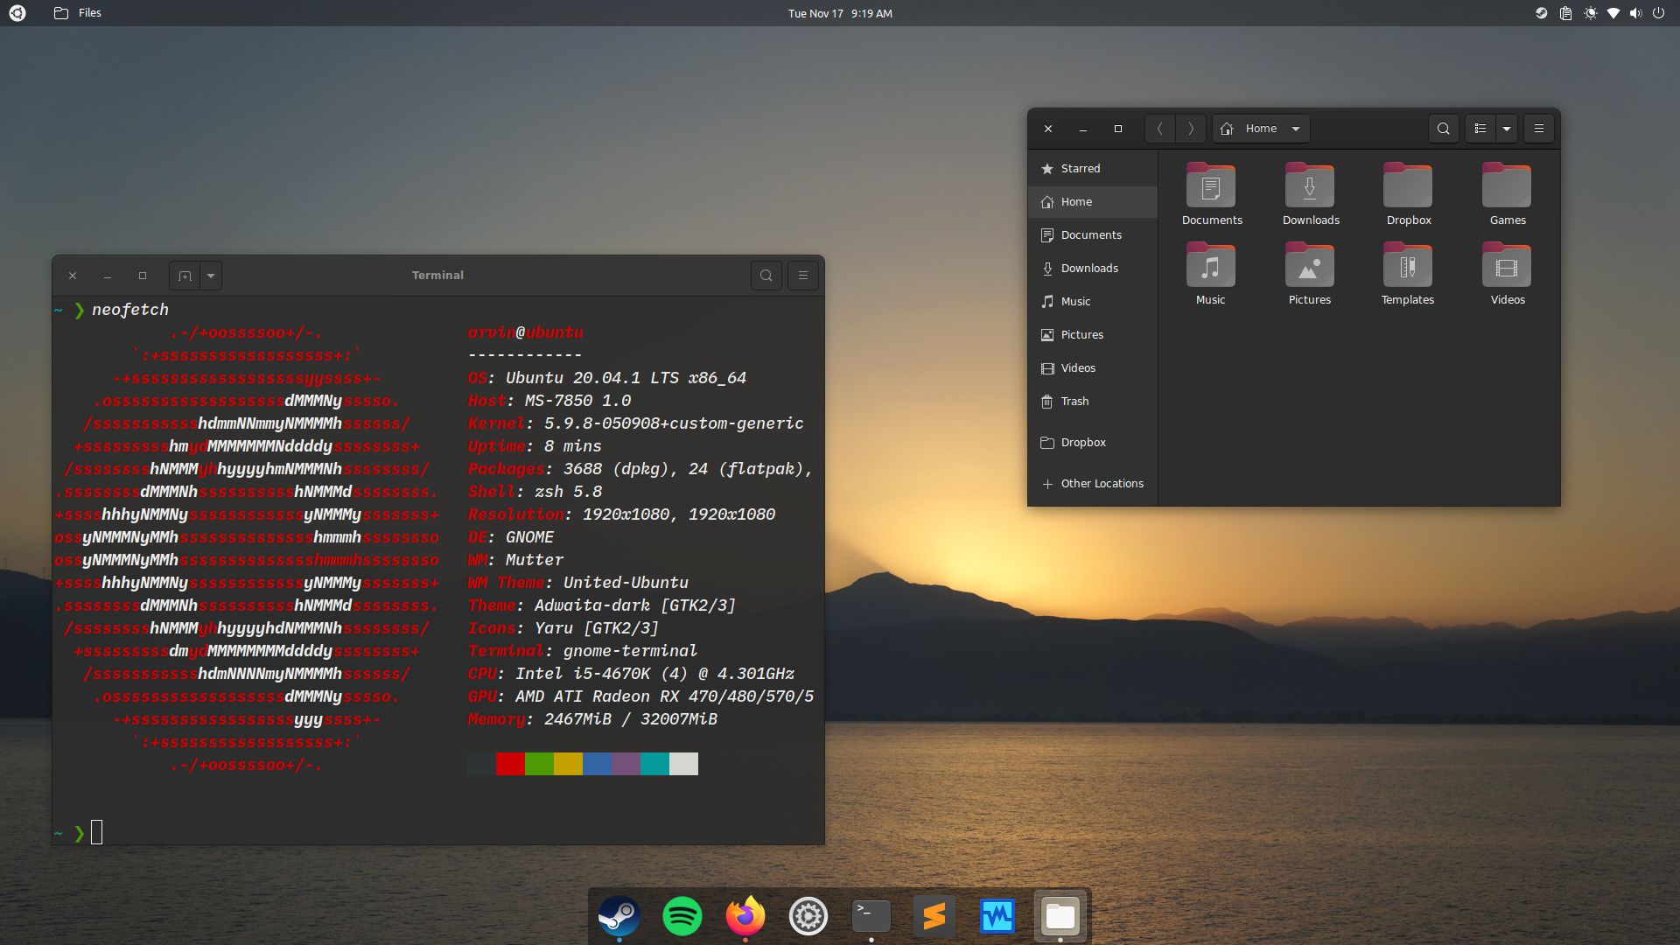Expand the Home path bar dropdown
The height and width of the screenshot is (945, 1680).
coord(1296,128)
